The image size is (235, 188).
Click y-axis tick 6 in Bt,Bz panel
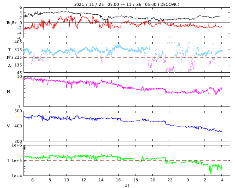(21, 7)
